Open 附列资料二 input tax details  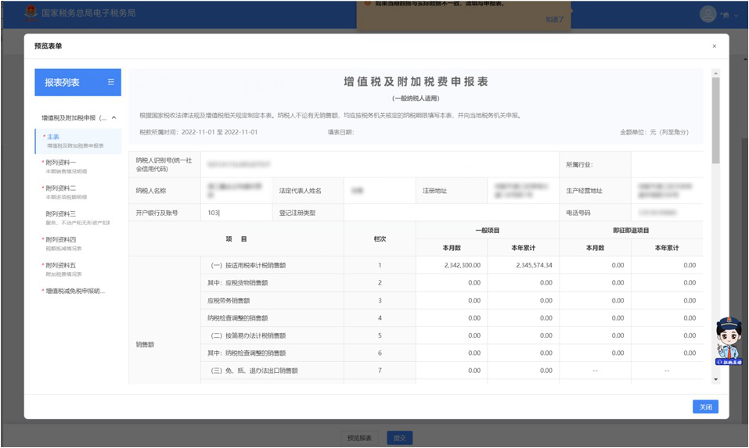click(61, 188)
